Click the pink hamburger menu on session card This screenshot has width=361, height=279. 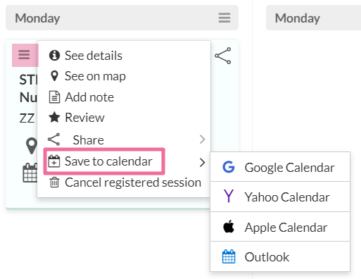click(x=25, y=55)
